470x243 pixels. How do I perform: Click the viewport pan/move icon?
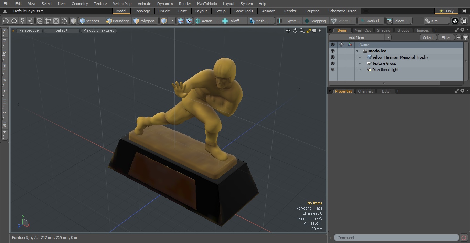click(x=288, y=31)
